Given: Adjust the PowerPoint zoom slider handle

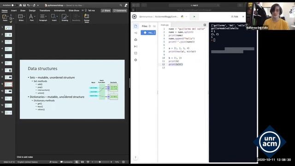Looking at the screenshot, I should point(100,162).
